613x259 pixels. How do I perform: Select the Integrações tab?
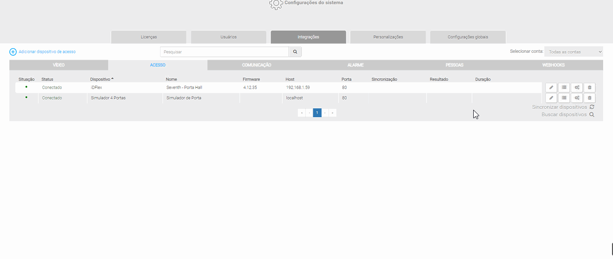(x=308, y=37)
